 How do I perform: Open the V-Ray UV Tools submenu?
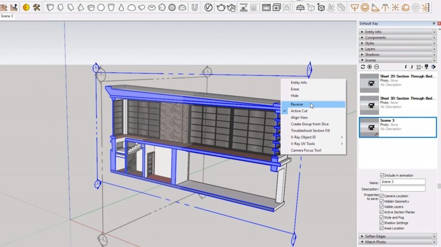[x=314, y=144]
